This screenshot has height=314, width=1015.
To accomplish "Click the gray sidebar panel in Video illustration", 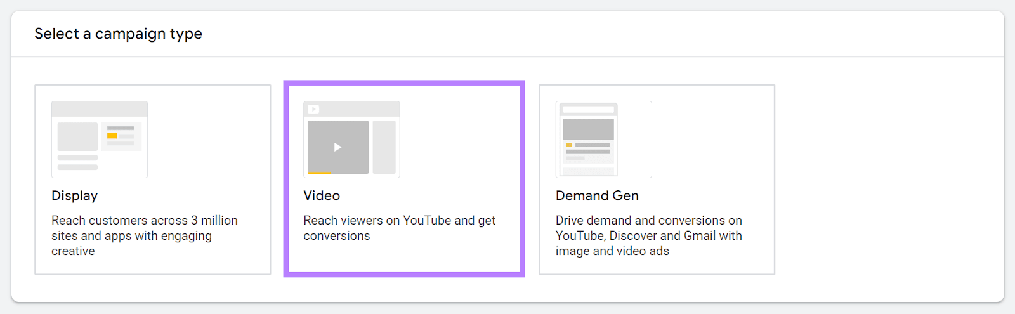I will (x=384, y=147).
